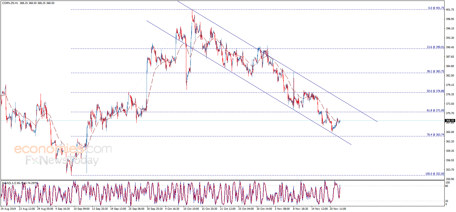
Task: Select the 373.50 price scale label
Action: [450, 104]
